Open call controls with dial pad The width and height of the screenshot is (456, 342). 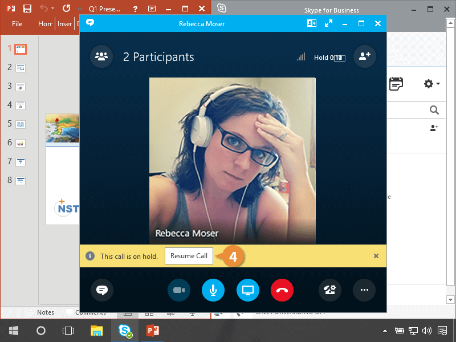point(330,290)
